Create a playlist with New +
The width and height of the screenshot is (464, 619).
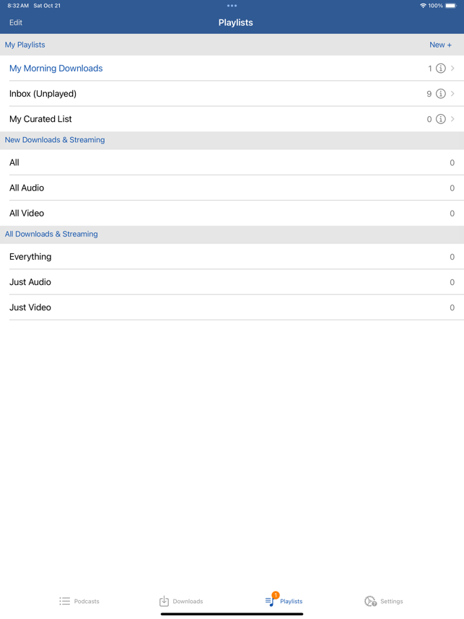tap(440, 45)
